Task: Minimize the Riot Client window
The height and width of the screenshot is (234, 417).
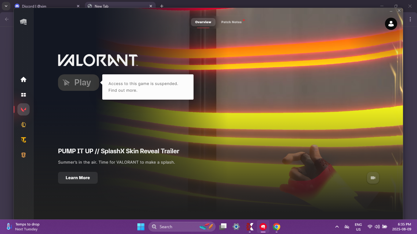Action: pos(391,11)
